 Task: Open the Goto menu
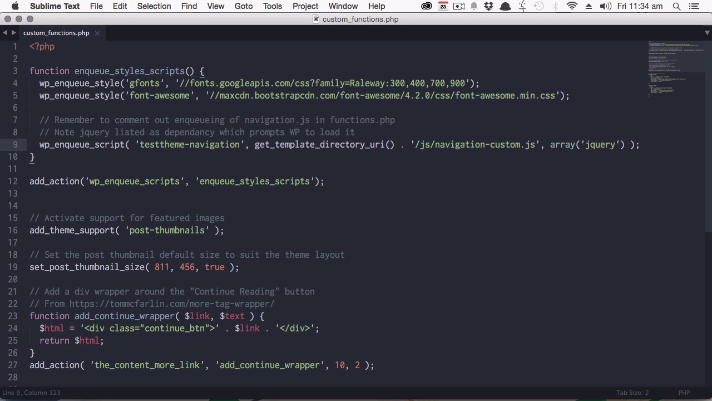(244, 6)
